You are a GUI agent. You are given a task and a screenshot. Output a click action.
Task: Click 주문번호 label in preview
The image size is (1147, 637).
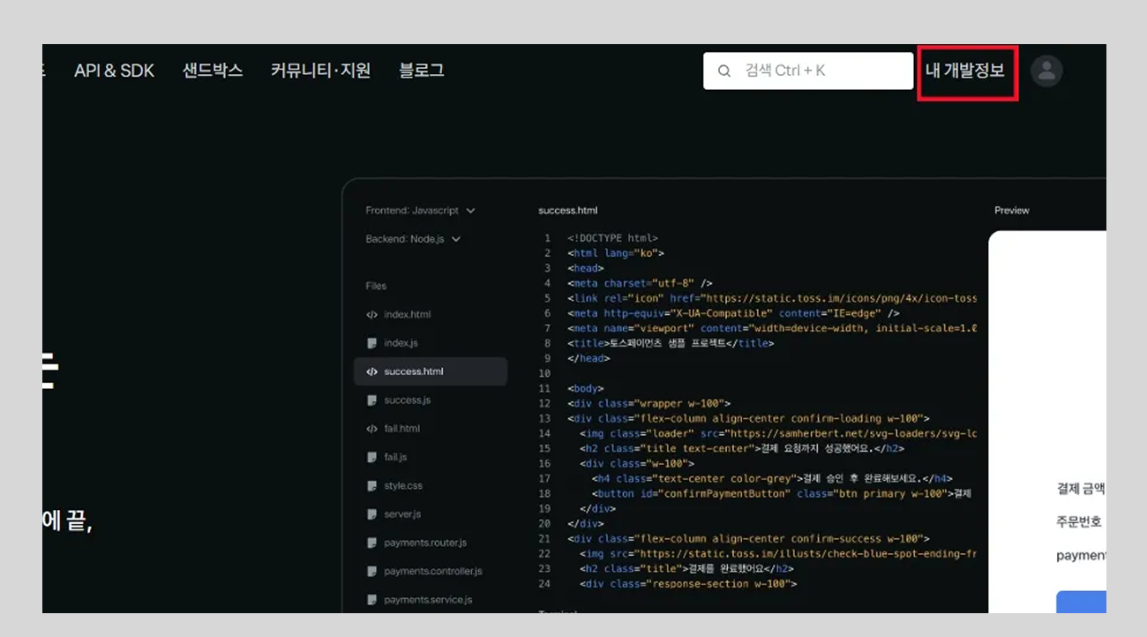(1079, 521)
